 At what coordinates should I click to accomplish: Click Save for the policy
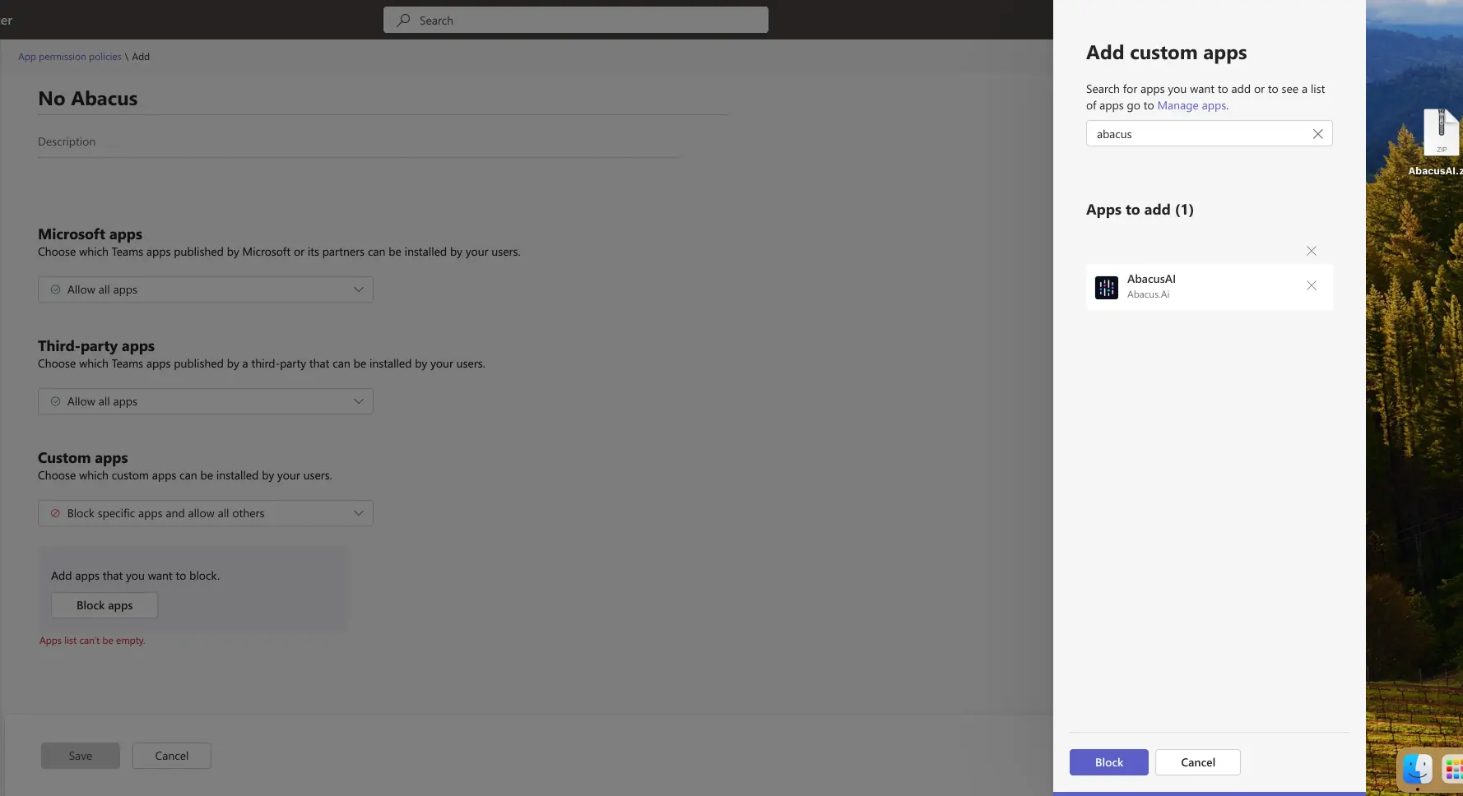pyautogui.click(x=81, y=756)
